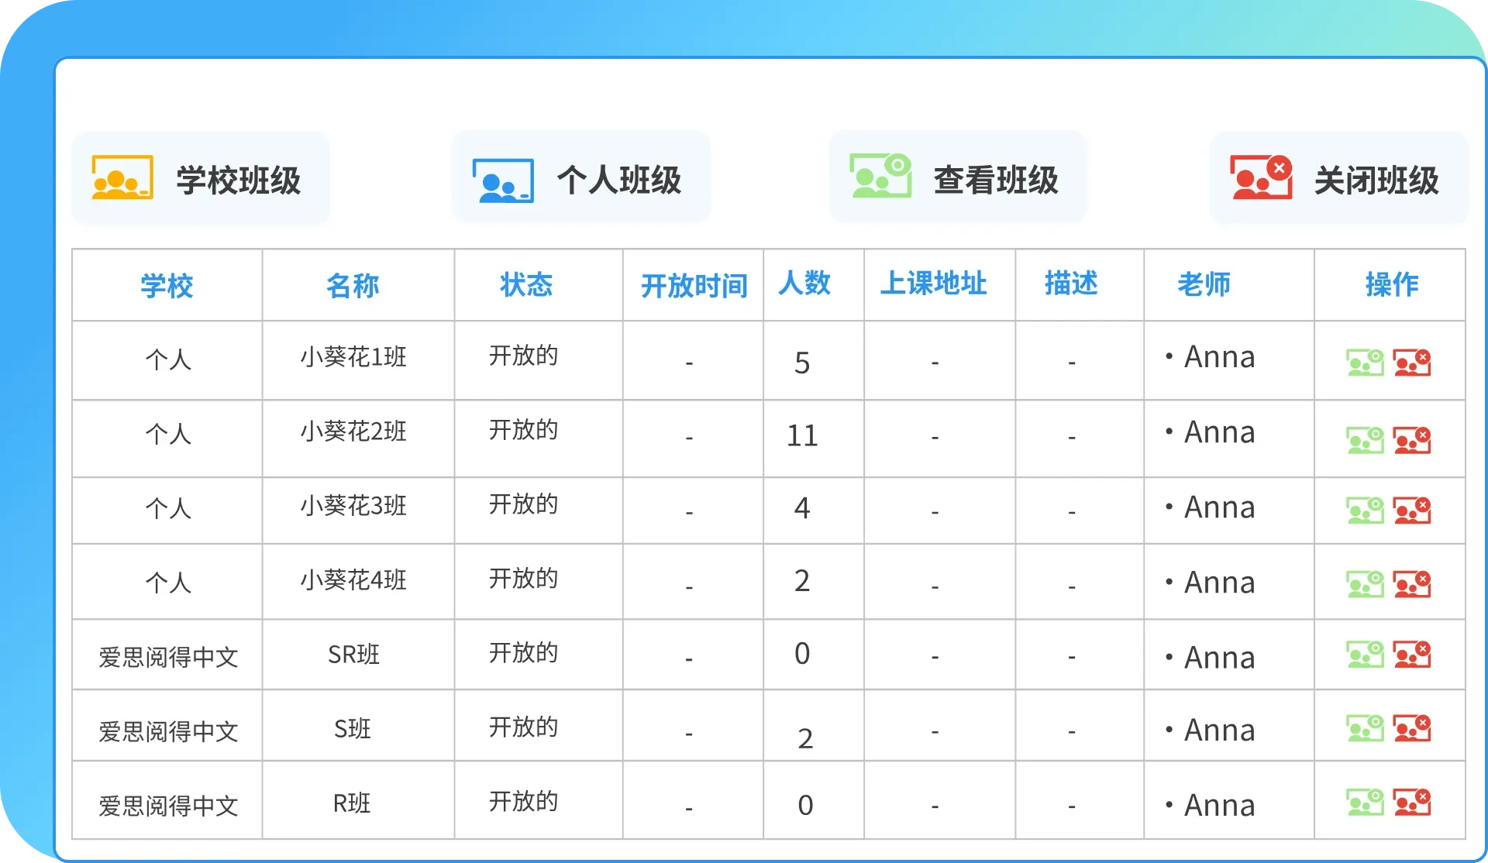
Task: Click 爱思阅得中文 school cell in SR班 row
Action: 168,657
